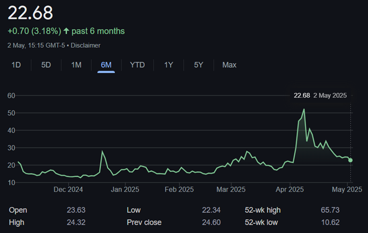Click the 52-wk high value 65.73

[330, 210]
